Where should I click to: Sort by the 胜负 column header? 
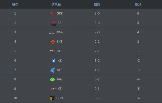97,4
